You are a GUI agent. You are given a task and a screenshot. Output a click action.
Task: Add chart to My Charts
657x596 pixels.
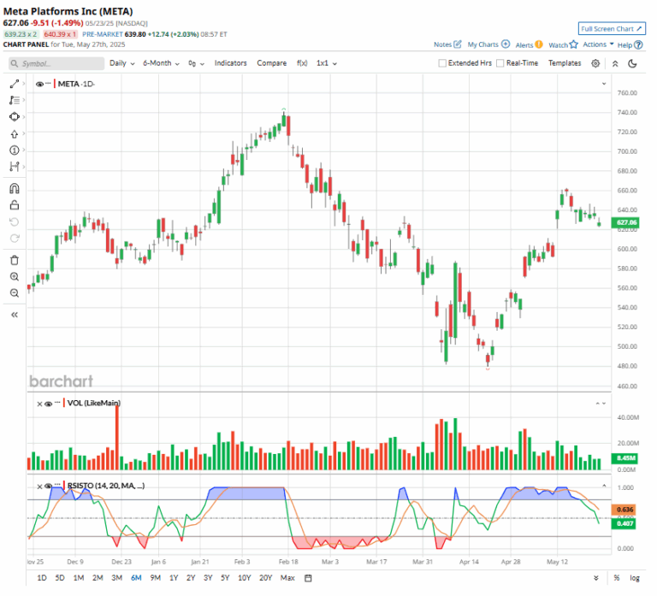click(488, 44)
